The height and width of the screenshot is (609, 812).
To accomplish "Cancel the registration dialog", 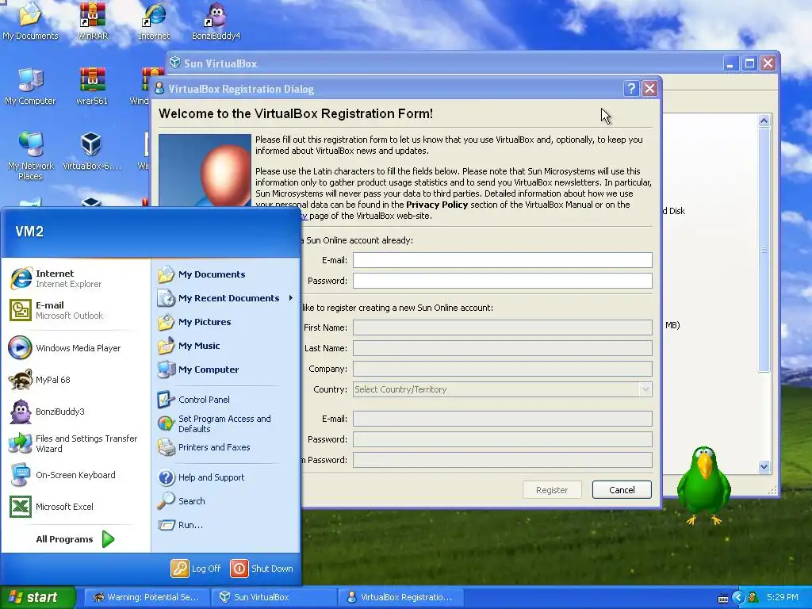I will (x=622, y=490).
